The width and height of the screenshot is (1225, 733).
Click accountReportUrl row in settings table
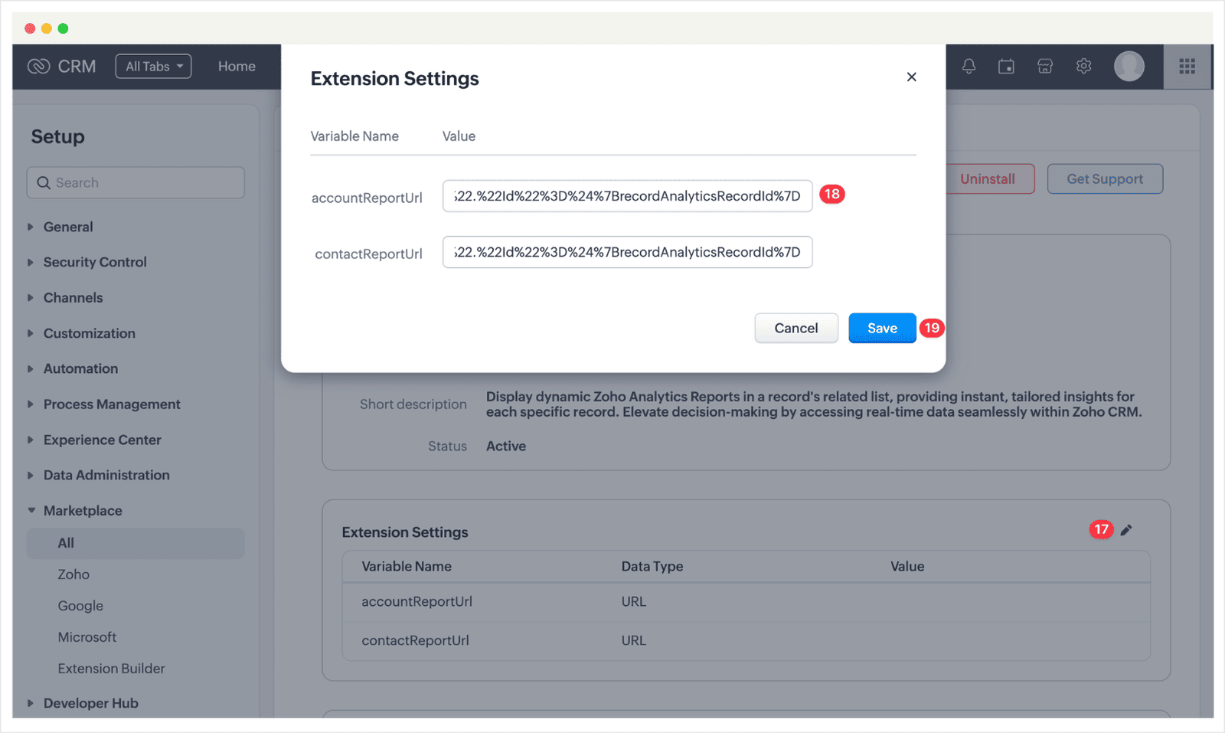(x=746, y=602)
